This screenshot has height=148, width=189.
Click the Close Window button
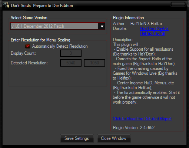tap(114, 138)
